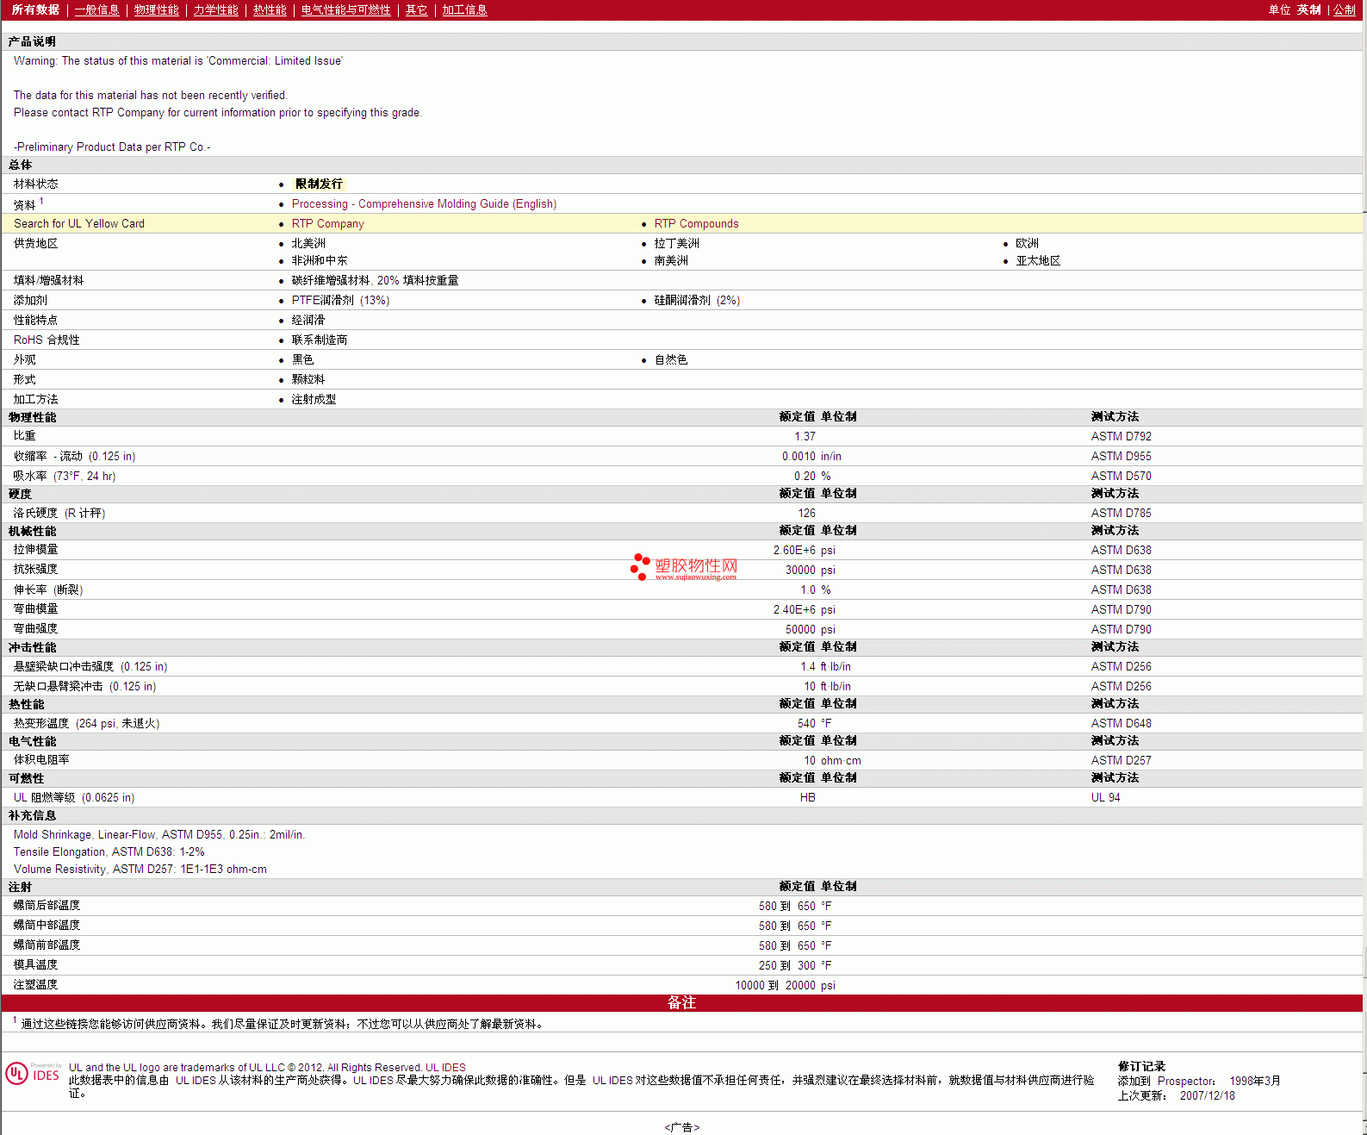Screen dimensions: 1367x1135
Task: Click the 悬臂梁缺口冲击强度 row label
Action: click(90, 667)
